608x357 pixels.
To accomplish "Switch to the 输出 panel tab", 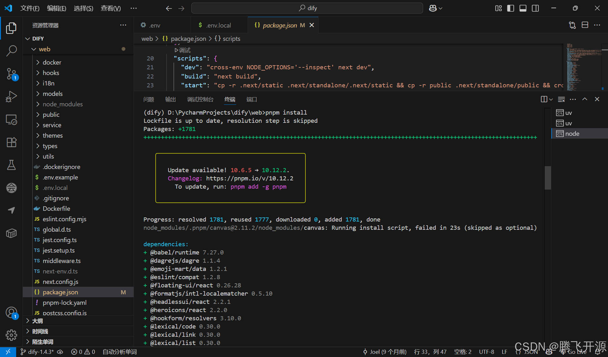I will click(x=170, y=99).
